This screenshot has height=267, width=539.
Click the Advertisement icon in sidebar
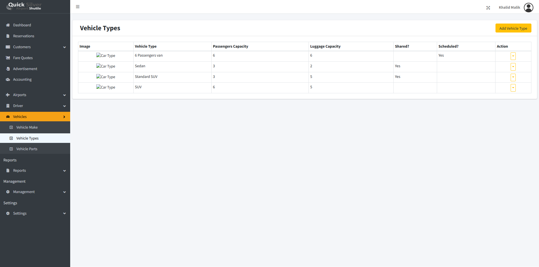coord(8,69)
